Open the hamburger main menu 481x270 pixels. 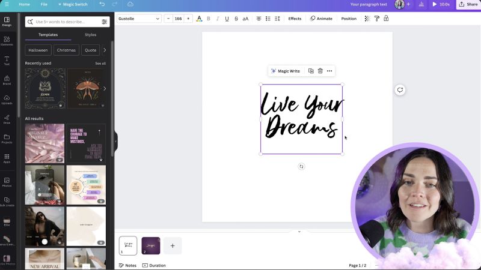tap(7, 4)
